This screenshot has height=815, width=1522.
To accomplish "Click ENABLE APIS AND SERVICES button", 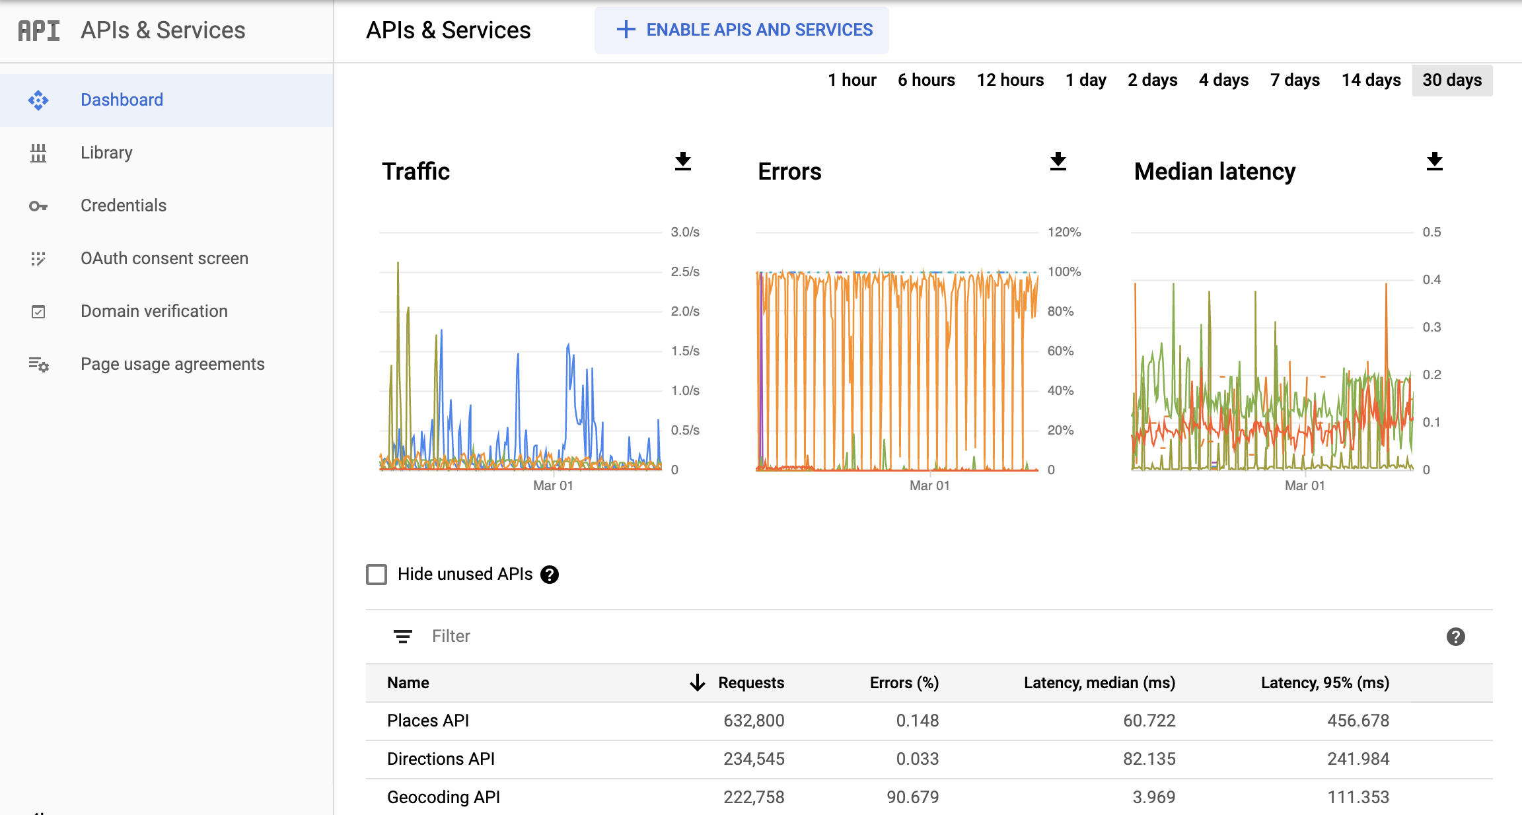I will [743, 29].
